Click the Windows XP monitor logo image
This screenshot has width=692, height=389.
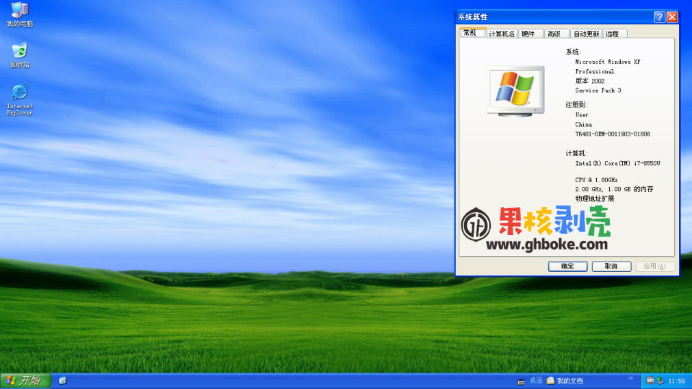(x=516, y=91)
